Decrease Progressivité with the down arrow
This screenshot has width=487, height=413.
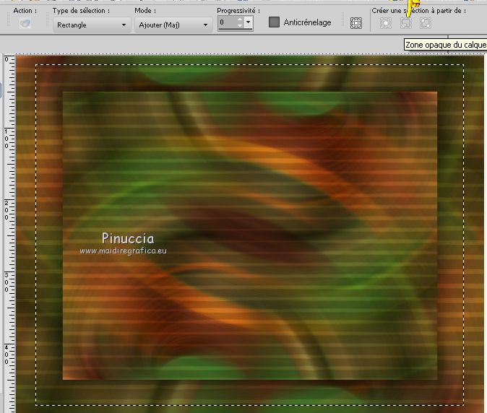point(240,25)
